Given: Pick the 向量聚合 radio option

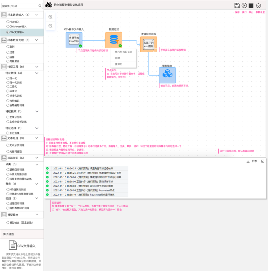Looking at the screenshot, I should click(x=8, y=61).
